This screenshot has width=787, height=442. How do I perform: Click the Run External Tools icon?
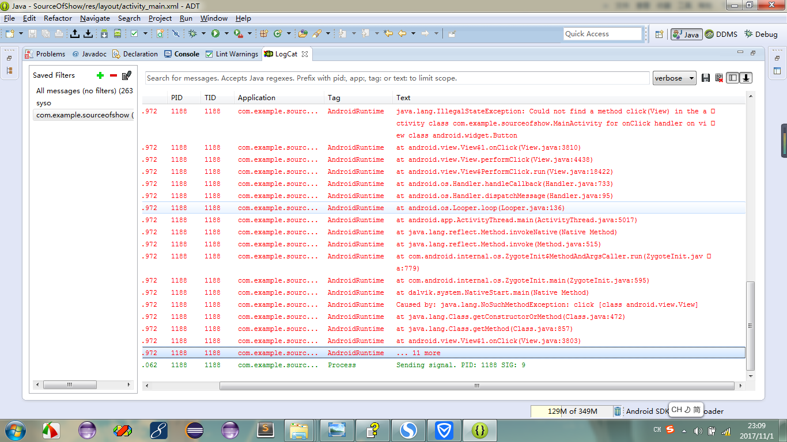(x=239, y=34)
